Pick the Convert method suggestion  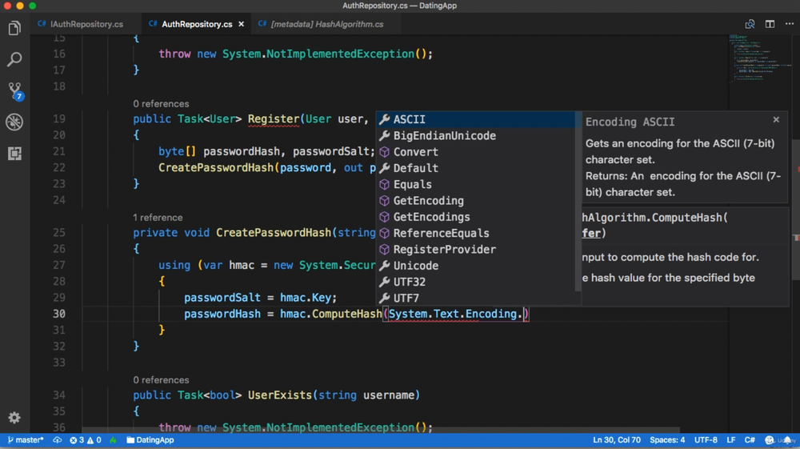475,152
